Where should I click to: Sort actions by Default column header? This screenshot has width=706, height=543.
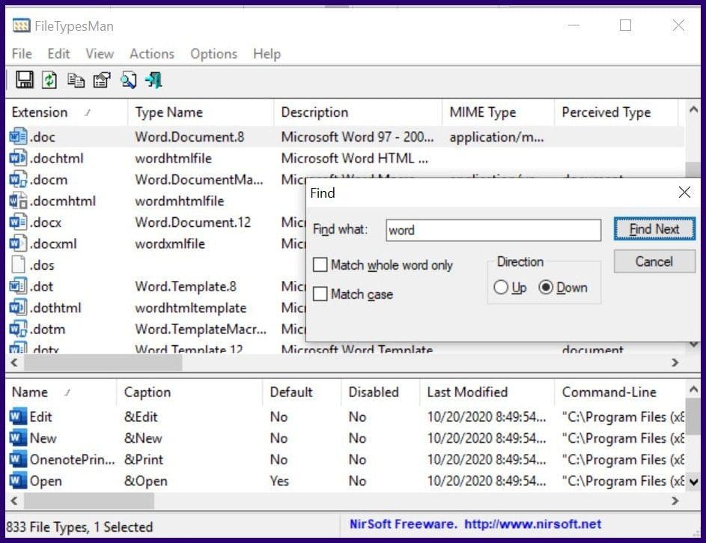(x=302, y=392)
